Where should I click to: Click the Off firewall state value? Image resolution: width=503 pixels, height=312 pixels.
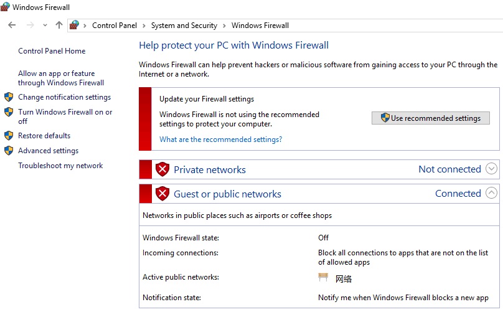point(323,237)
